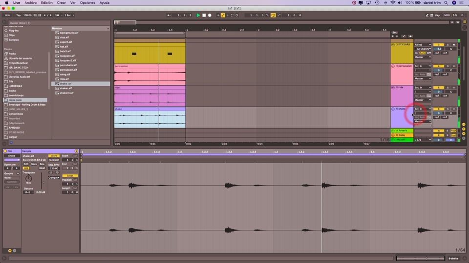Open ride track Master output dropdown
The height and width of the screenshot is (263, 469).
coord(423,100)
